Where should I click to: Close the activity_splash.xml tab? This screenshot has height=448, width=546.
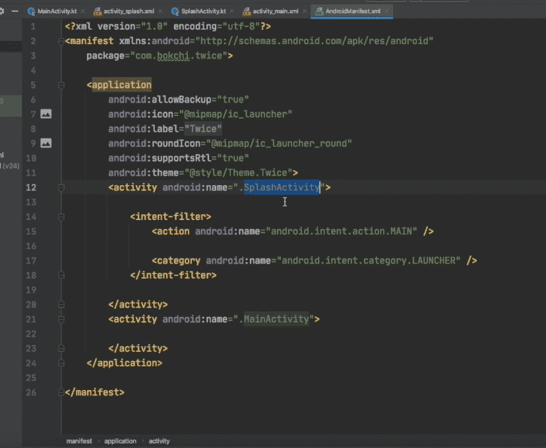(160, 12)
